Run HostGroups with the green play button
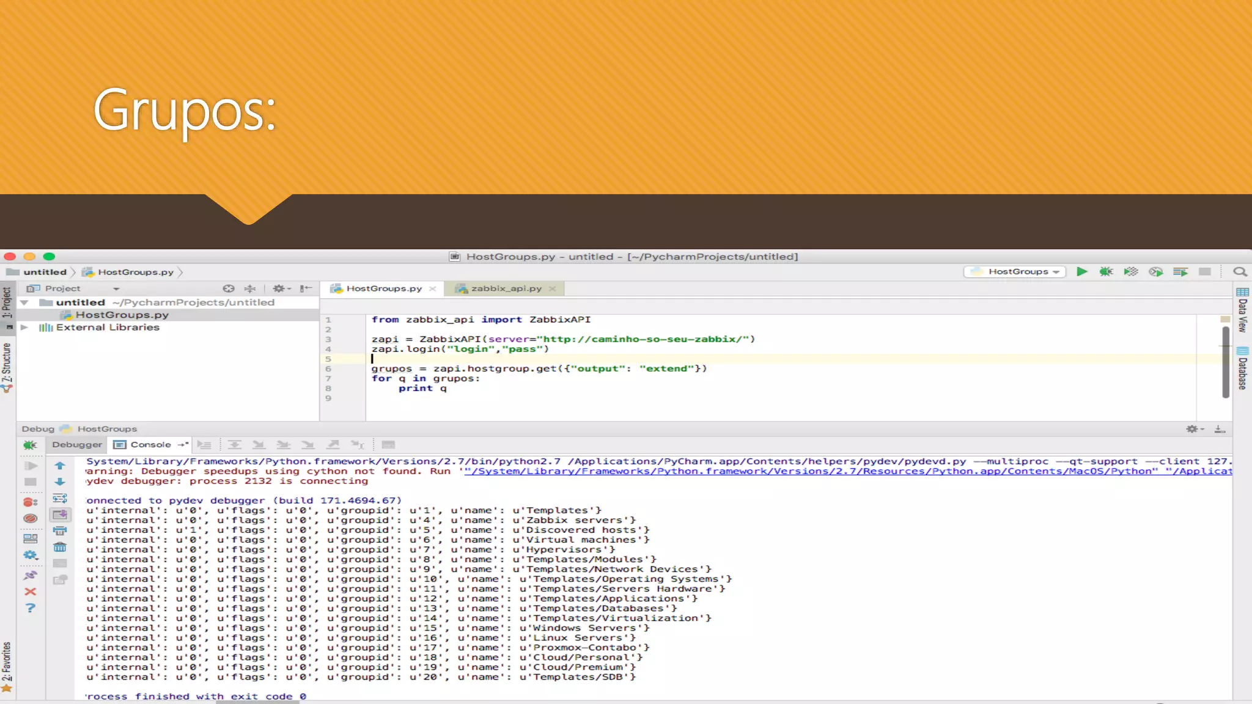 coord(1081,272)
